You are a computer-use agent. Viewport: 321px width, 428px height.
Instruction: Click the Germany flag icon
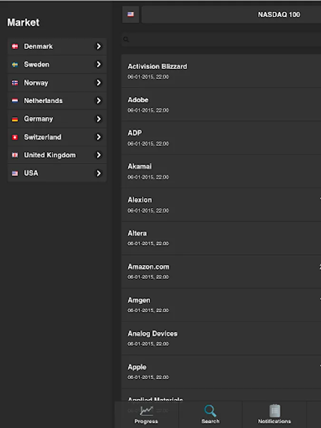tap(15, 119)
